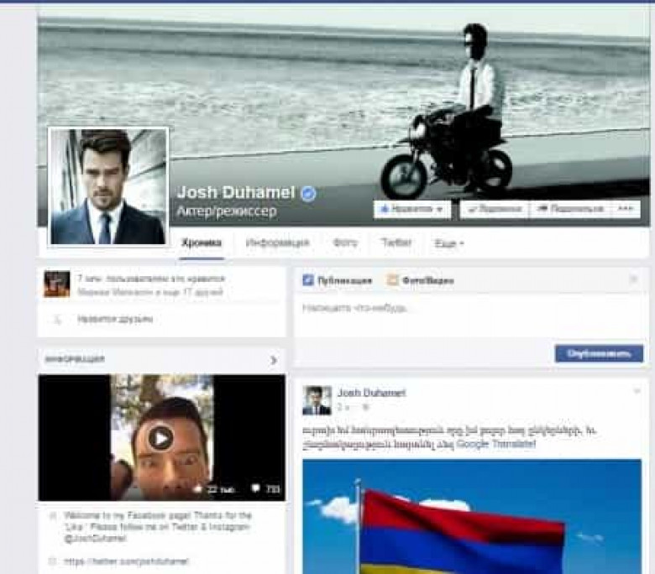Click Josh Duhamel's avatar on the post
The width and height of the screenshot is (655, 574).
[x=317, y=400]
